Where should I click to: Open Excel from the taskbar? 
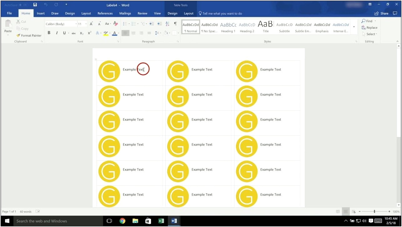161,221
